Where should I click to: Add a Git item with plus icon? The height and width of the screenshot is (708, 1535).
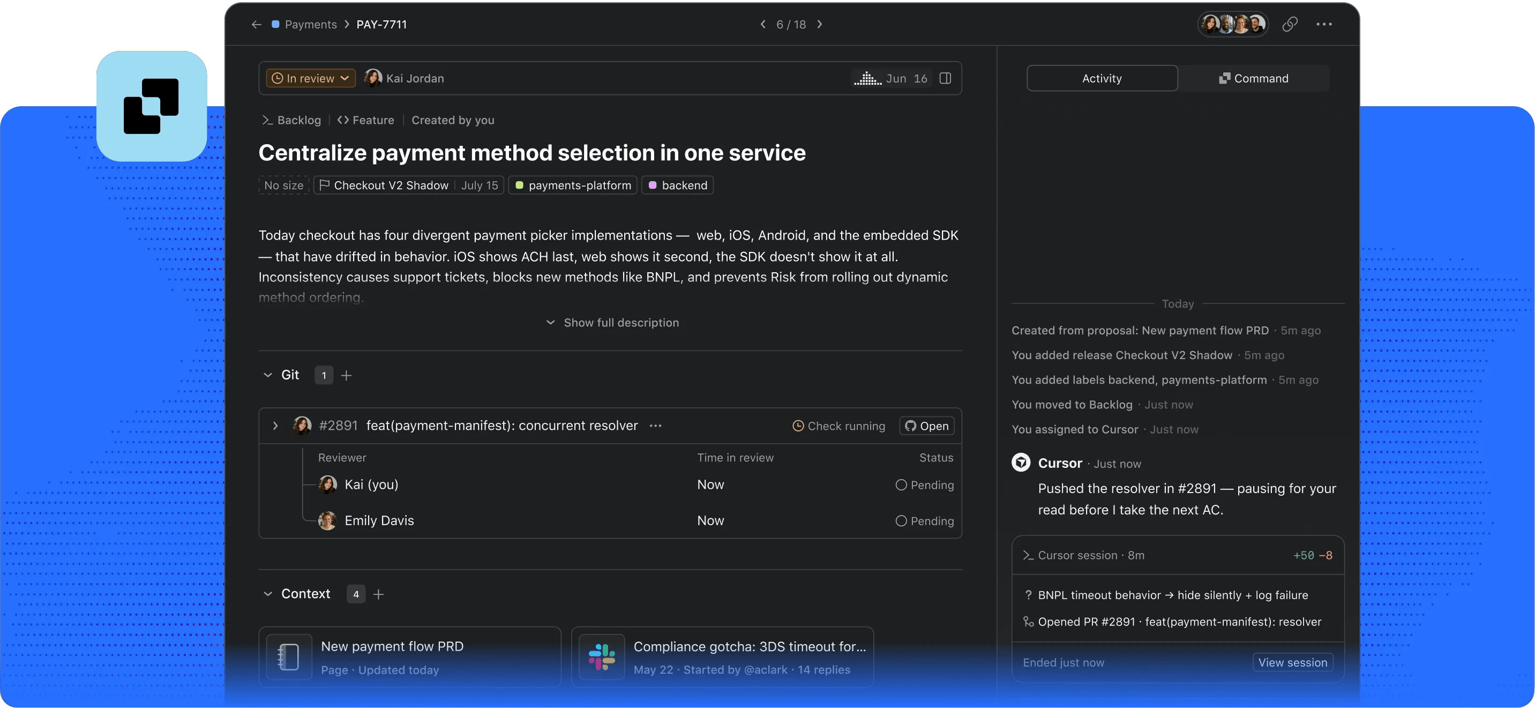(x=346, y=375)
